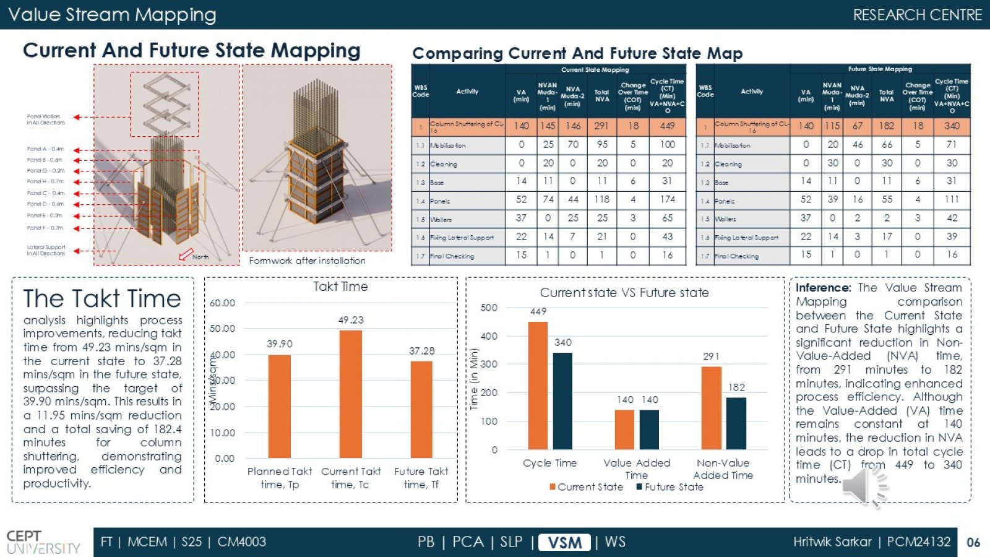Click the 118 cell in Current State Panels row

tap(602, 199)
